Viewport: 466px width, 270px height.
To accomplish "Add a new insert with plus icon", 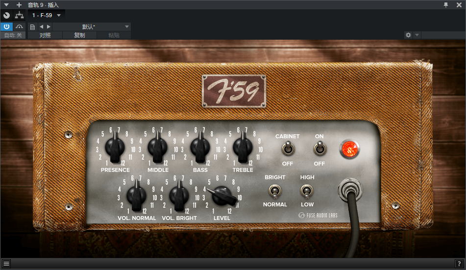I will 19,5.
